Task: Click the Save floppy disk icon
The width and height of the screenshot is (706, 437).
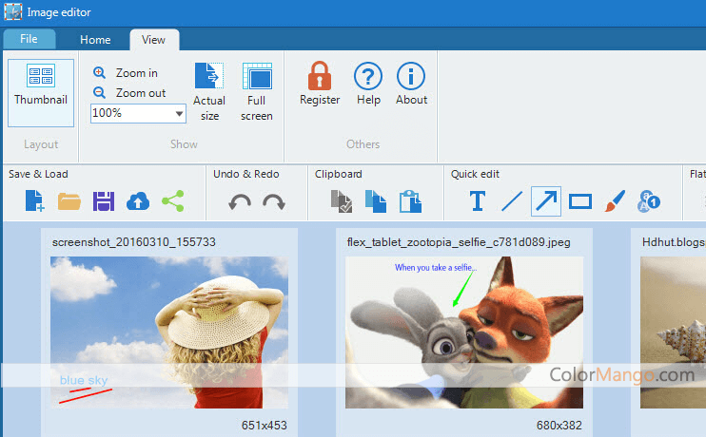Action: pos(104,201)
